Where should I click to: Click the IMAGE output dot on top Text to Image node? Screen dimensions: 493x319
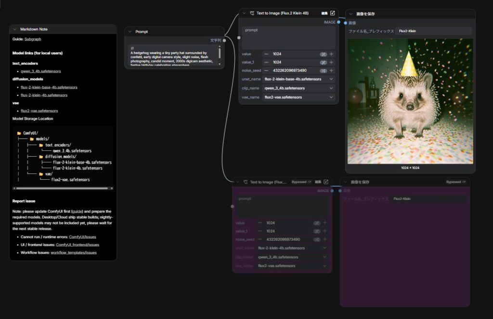click(x=339, y=22)
